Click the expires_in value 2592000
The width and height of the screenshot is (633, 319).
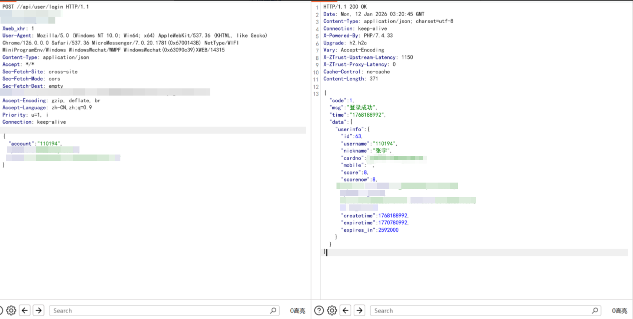[388, 230]
